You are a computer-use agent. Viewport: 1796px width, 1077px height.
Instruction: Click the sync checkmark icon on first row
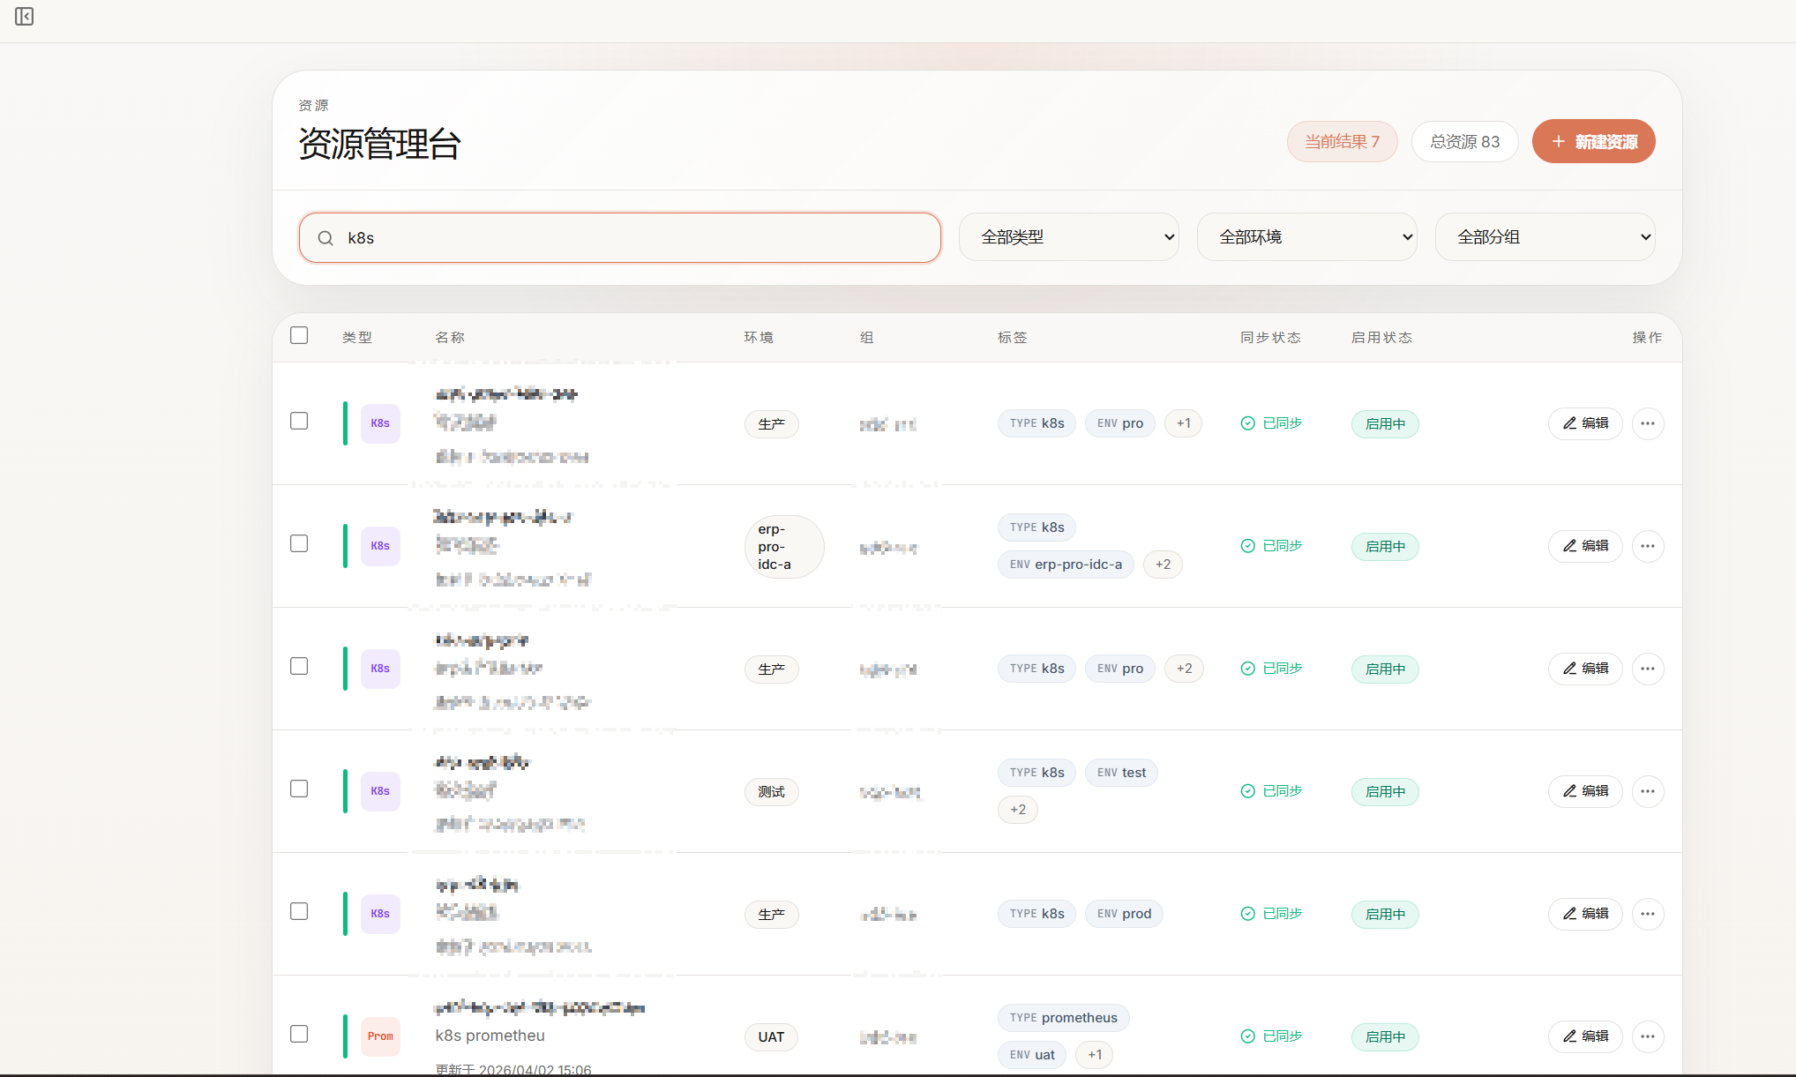[1247, 423]
